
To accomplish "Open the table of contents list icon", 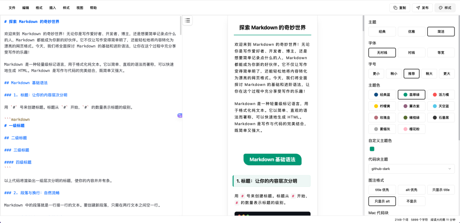I will pos(187,20).
